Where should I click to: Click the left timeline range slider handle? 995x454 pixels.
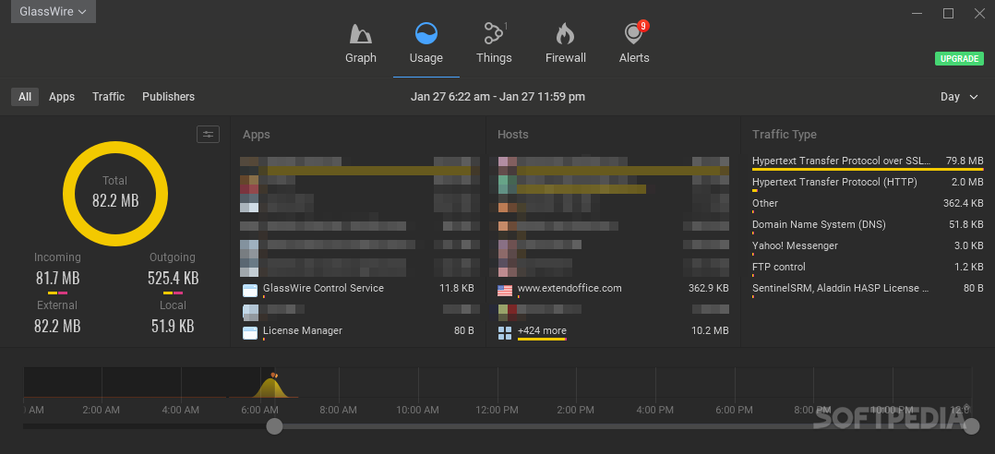pos(274,426)
